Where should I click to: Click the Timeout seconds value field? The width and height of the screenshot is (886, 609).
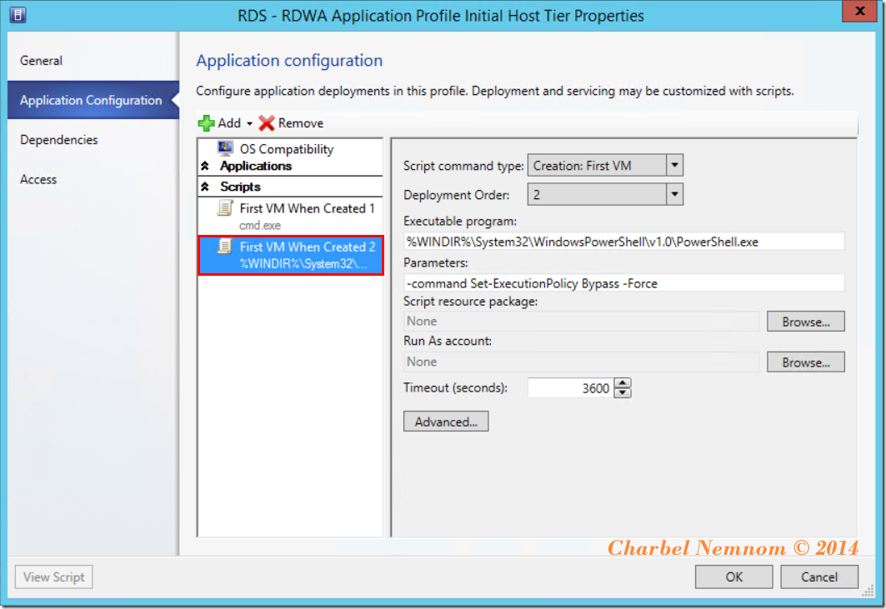click(x=570, y=388)
